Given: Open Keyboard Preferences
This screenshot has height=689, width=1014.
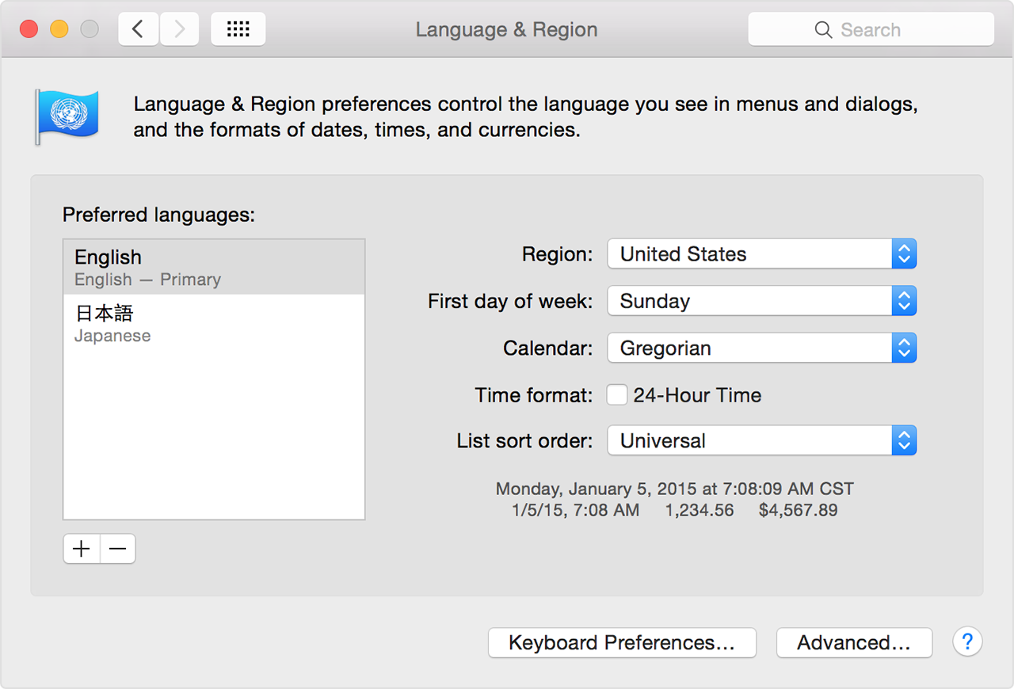Looking at the screenshot, I should coord(622,642).
